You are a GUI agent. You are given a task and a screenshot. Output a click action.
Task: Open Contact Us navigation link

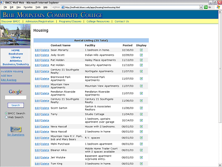click(122, 21)
